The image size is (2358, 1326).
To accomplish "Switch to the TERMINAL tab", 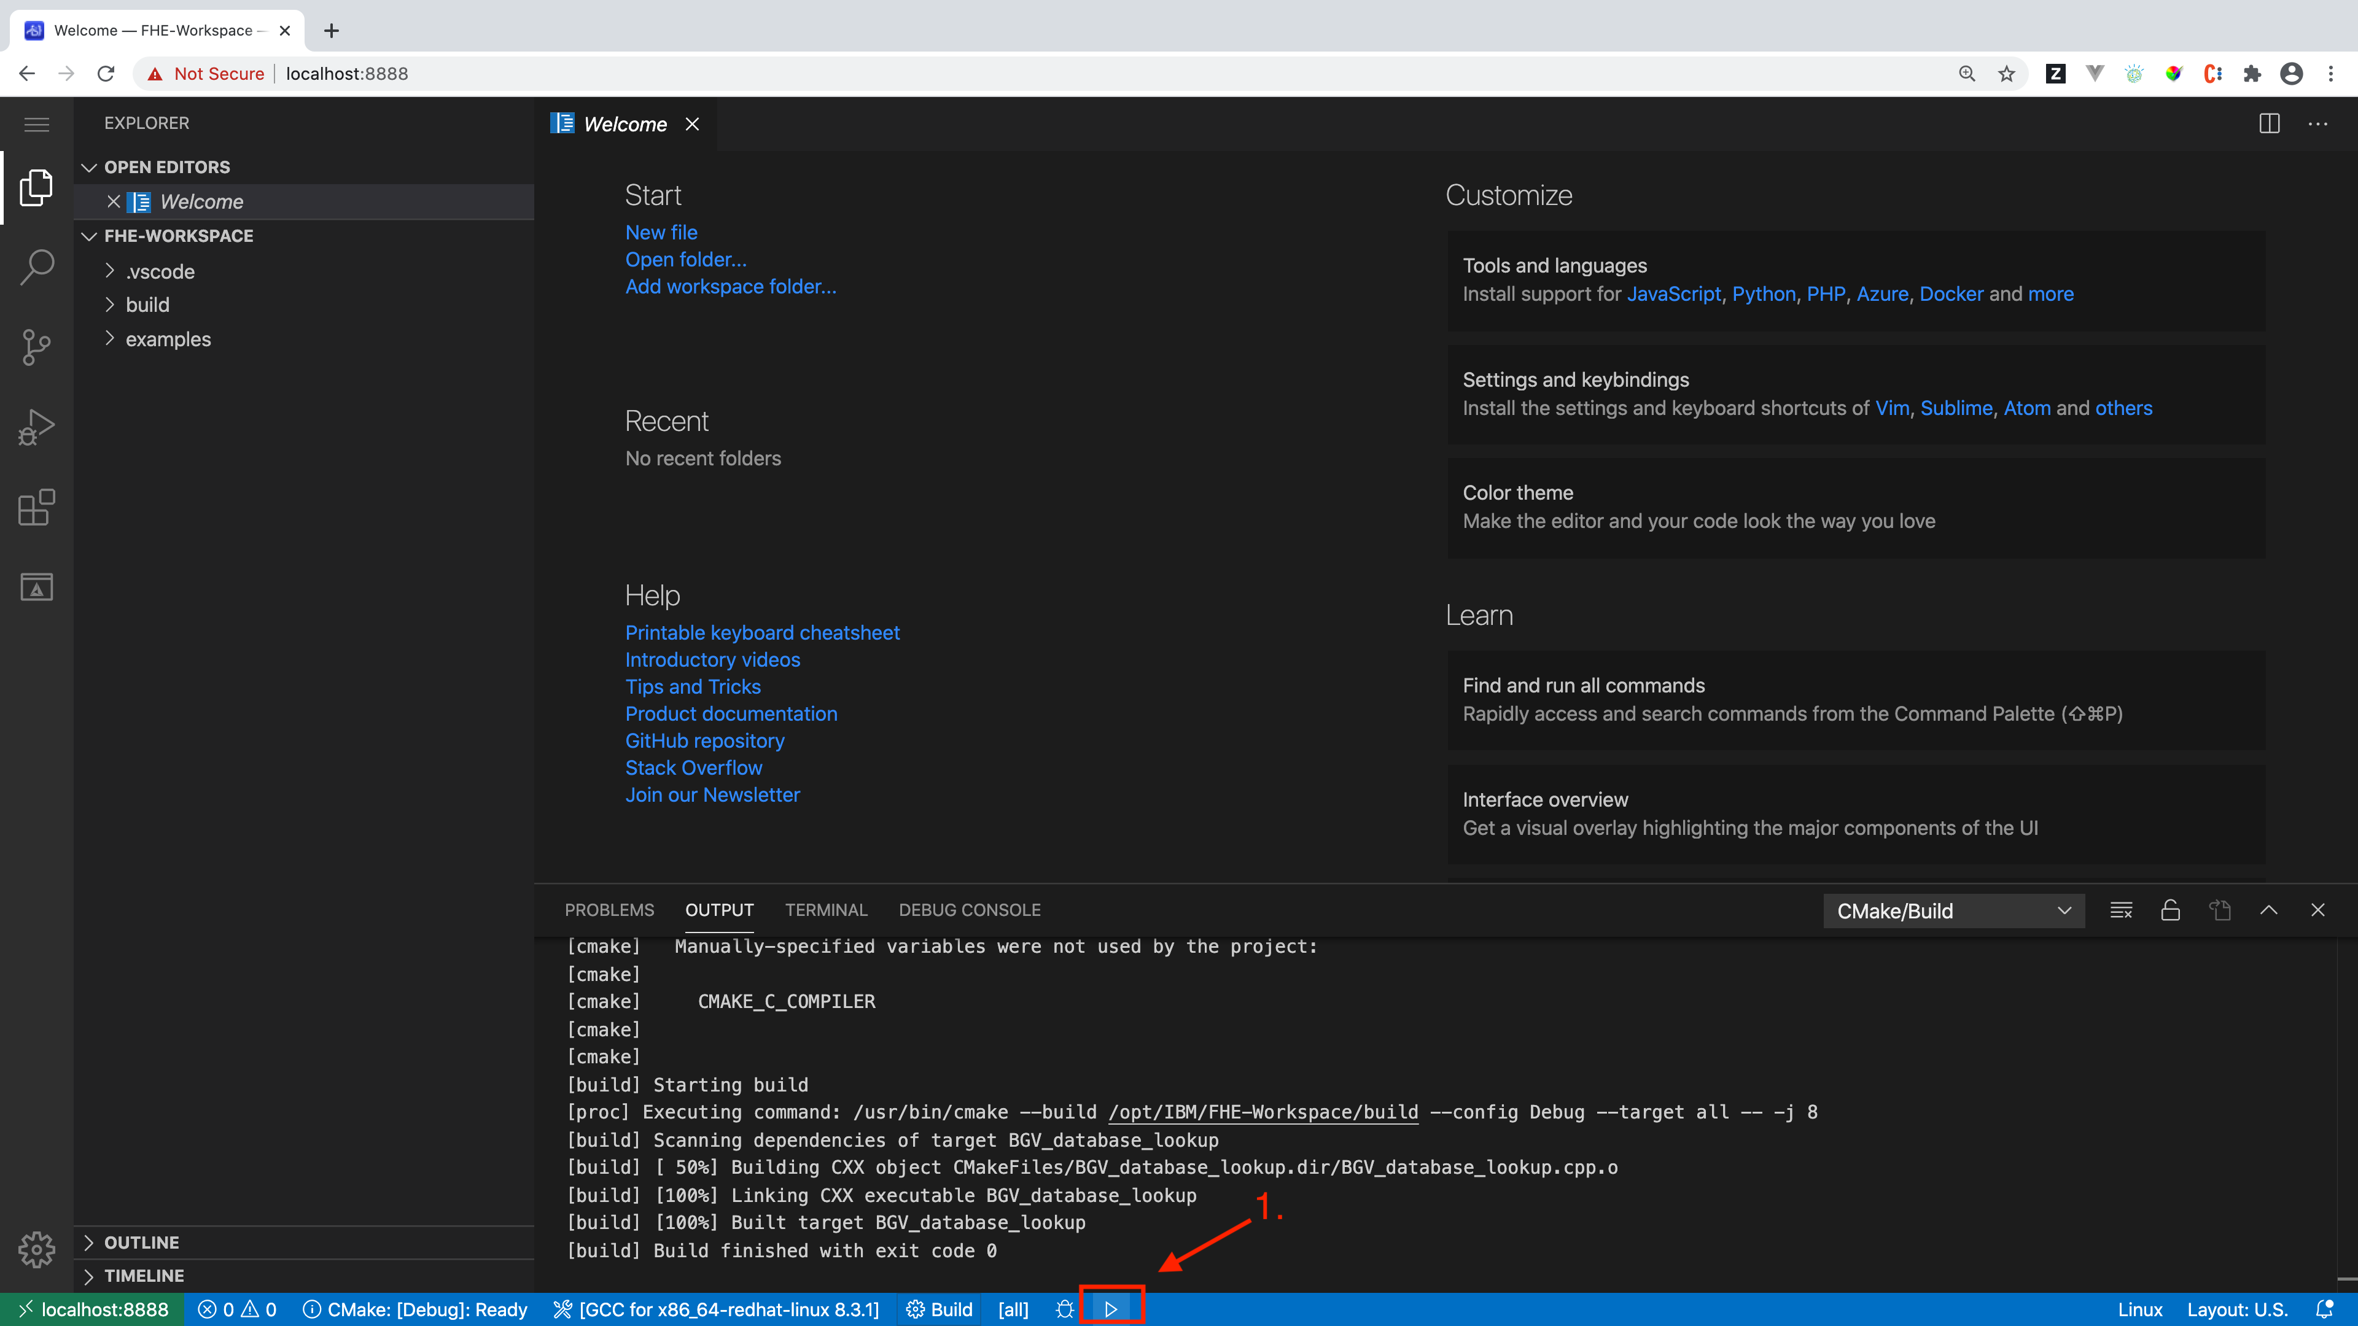I will [x=826, y=909].
